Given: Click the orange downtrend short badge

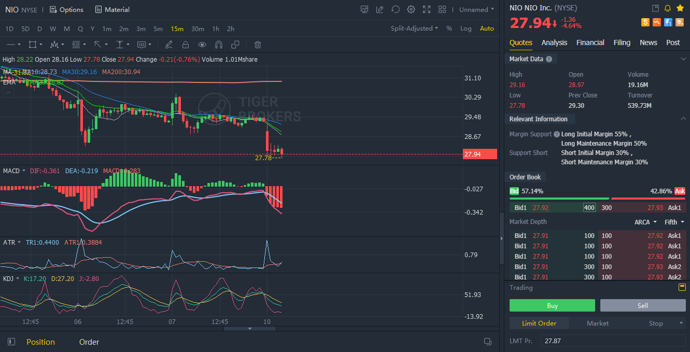Looking at the screenshot, I should point(657,22).
